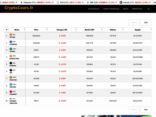
Task: Click the Dogecoin coin icon
Action: coord(11,77)
